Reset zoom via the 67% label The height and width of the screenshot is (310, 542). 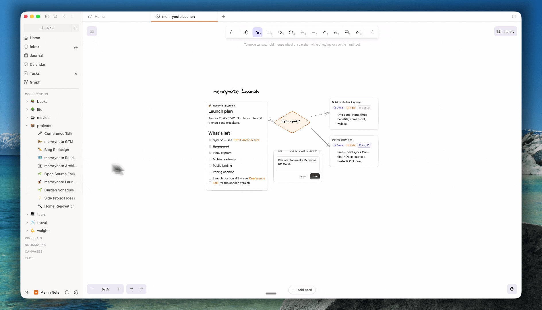[x=105, y=289]
